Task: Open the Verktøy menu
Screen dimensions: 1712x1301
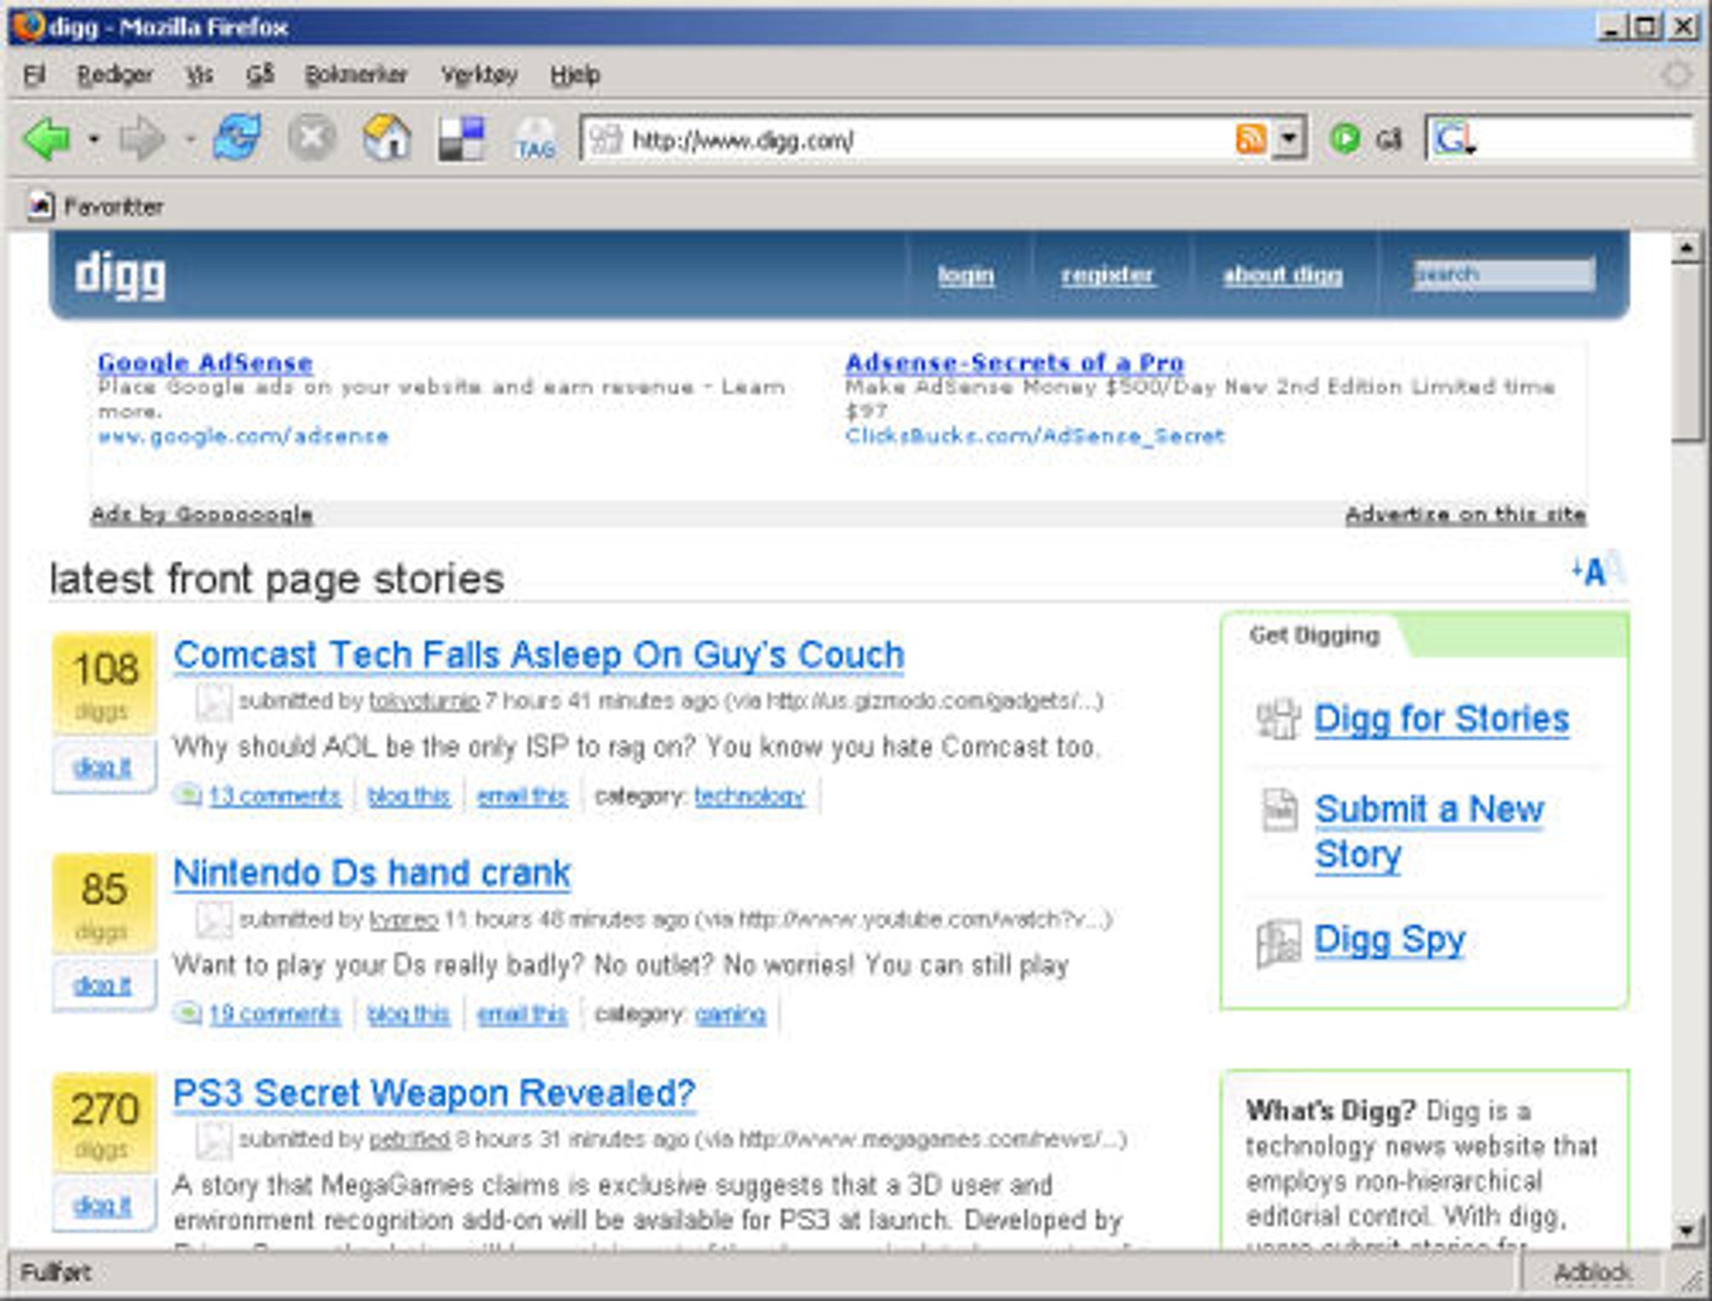Action: (x=479, y=75)
